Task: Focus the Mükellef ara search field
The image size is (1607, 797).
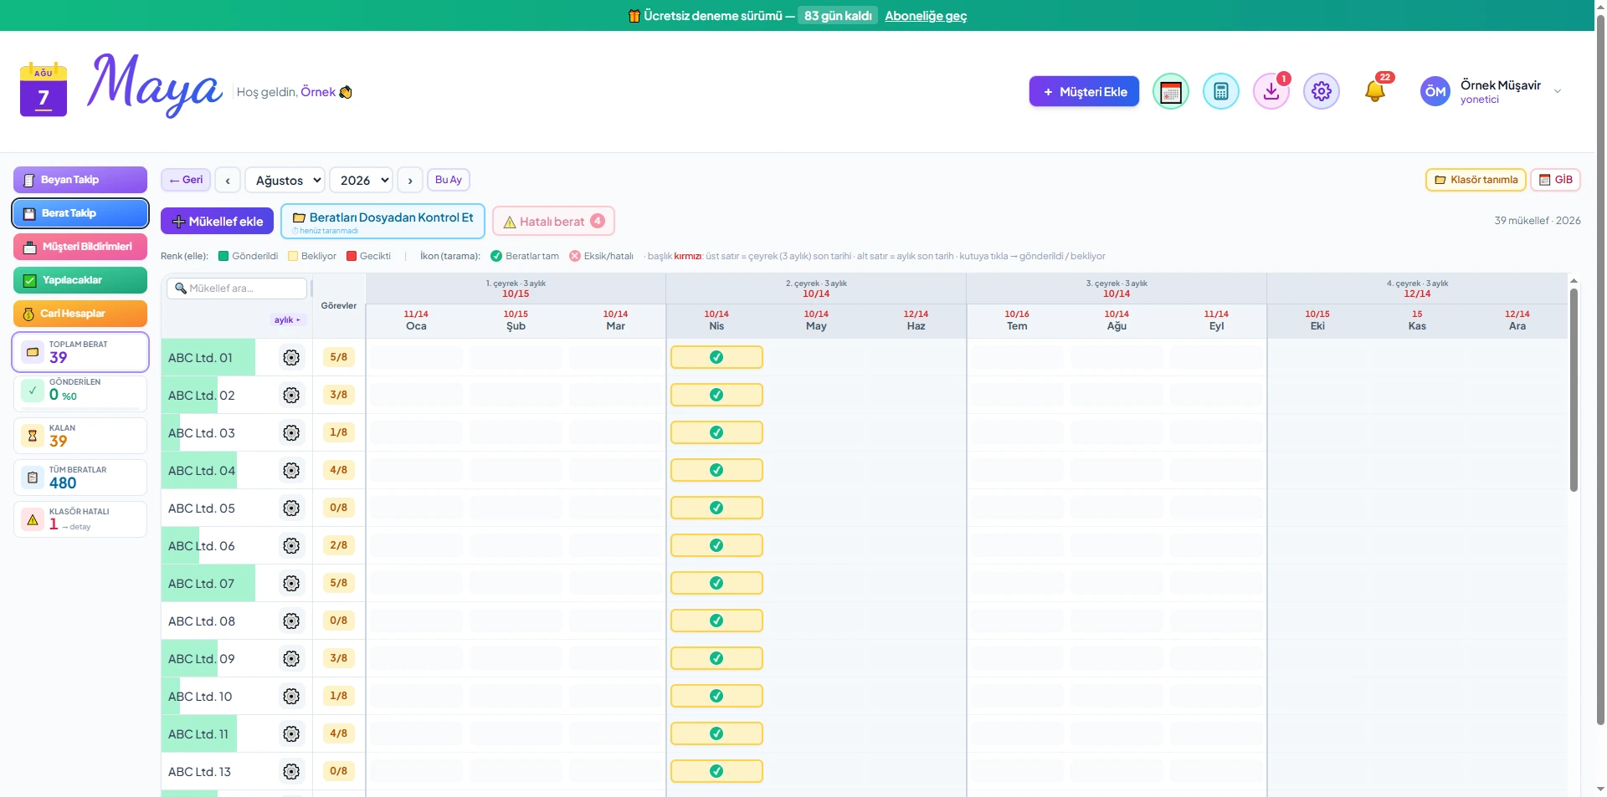Action: pos(238,289)
